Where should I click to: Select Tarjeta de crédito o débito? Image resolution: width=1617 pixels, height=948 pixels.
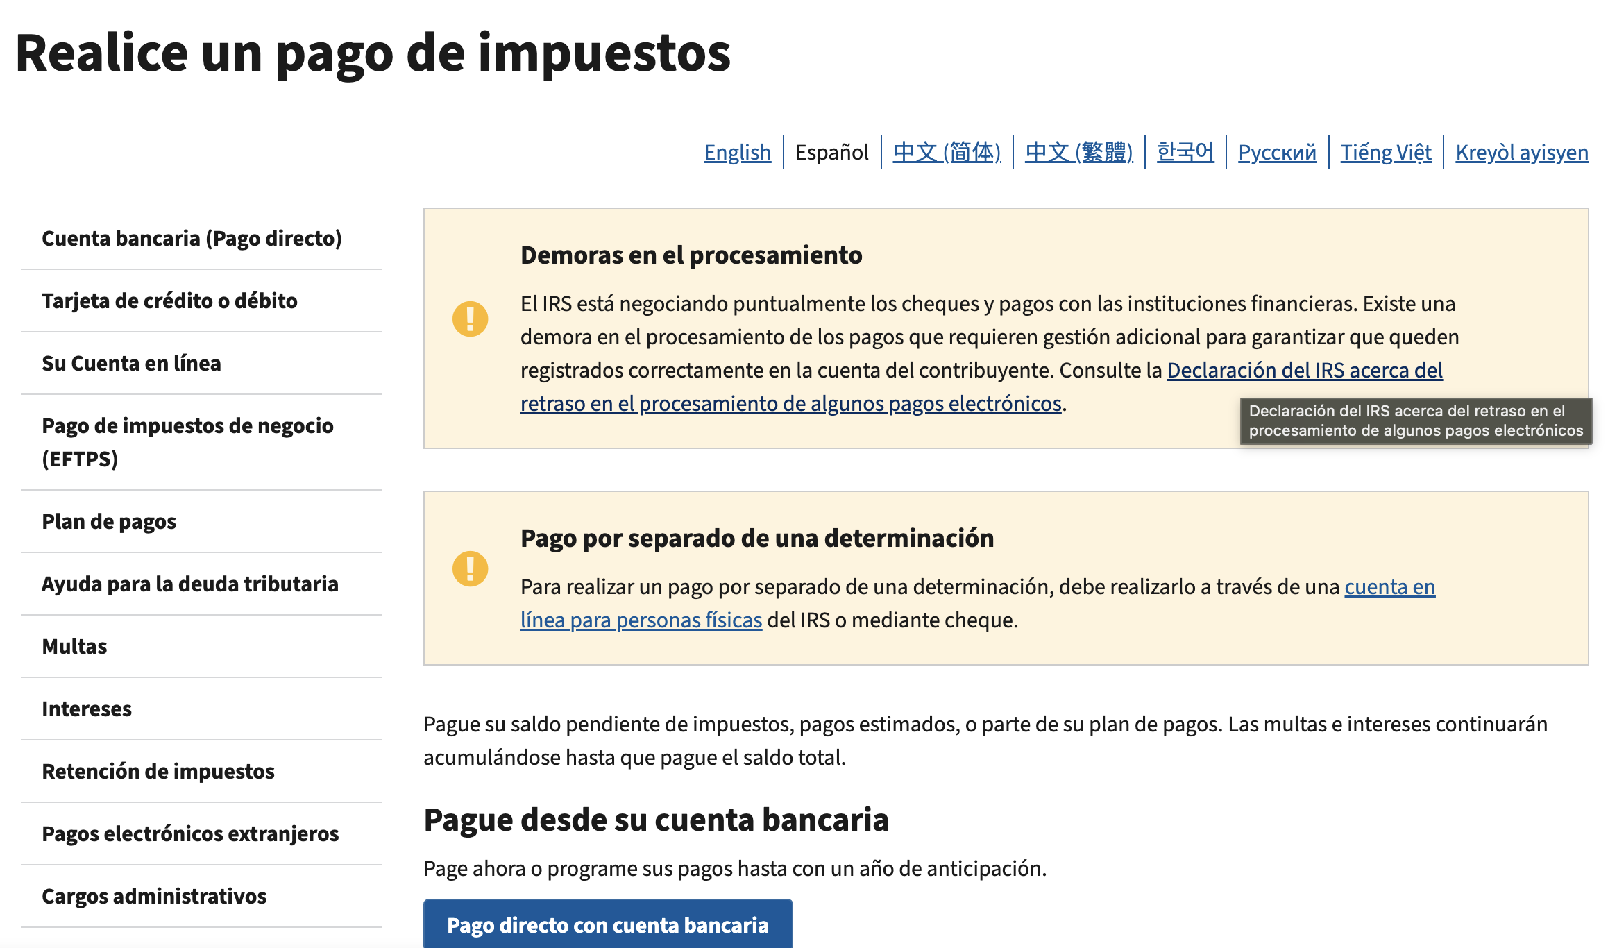point(169,301)
